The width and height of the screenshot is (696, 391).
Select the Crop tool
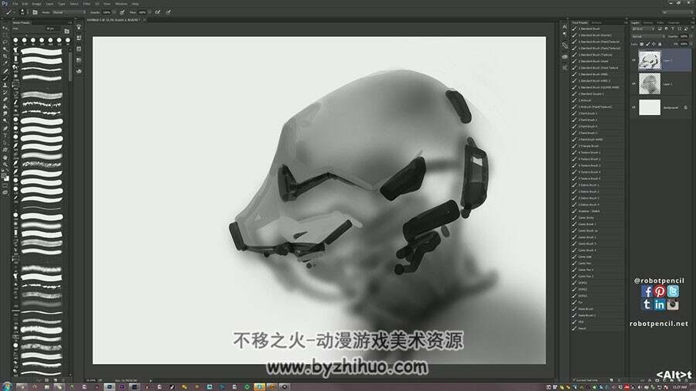[5, 56]
